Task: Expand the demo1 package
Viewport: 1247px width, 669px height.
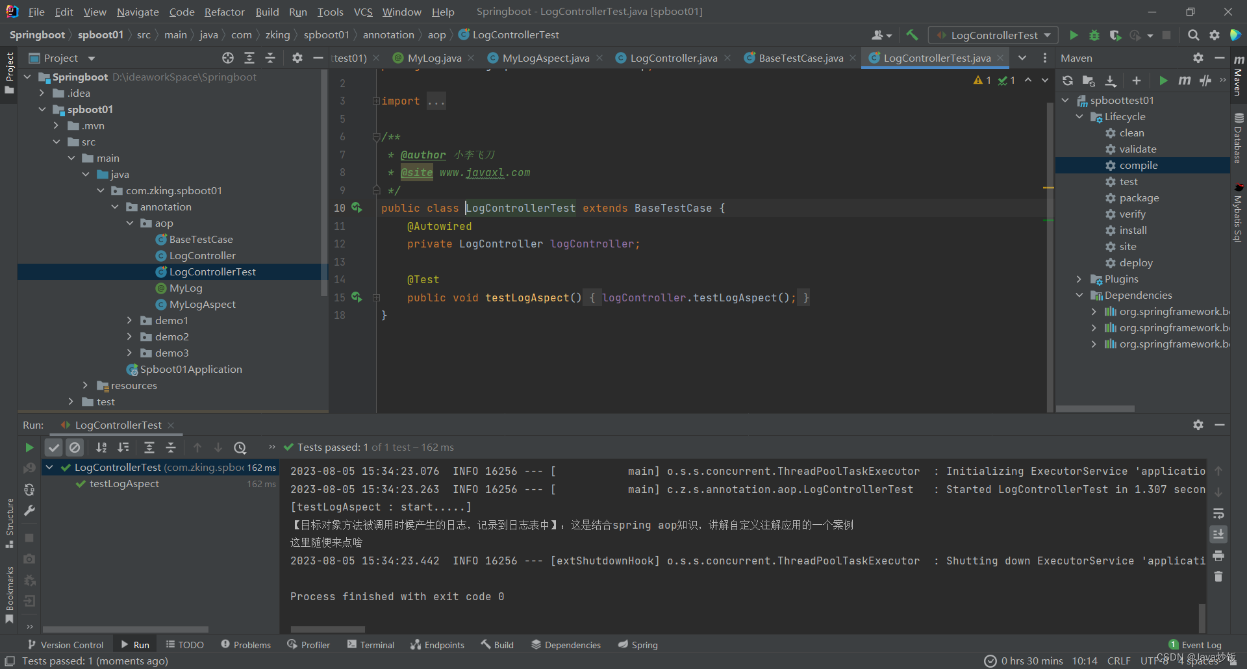Action: click(x=130, y=321)
